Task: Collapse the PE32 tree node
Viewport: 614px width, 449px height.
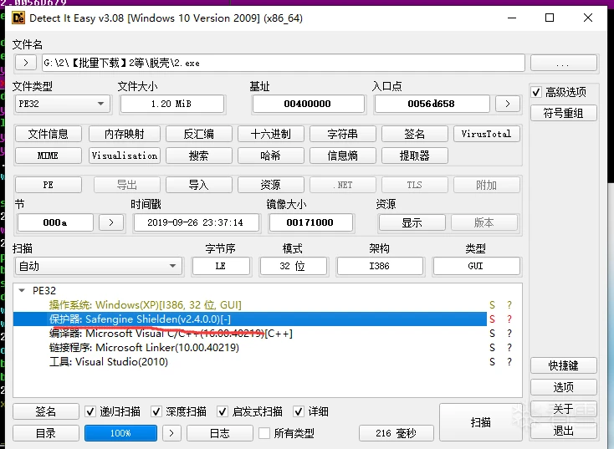Action: click(x=22, y=290)
